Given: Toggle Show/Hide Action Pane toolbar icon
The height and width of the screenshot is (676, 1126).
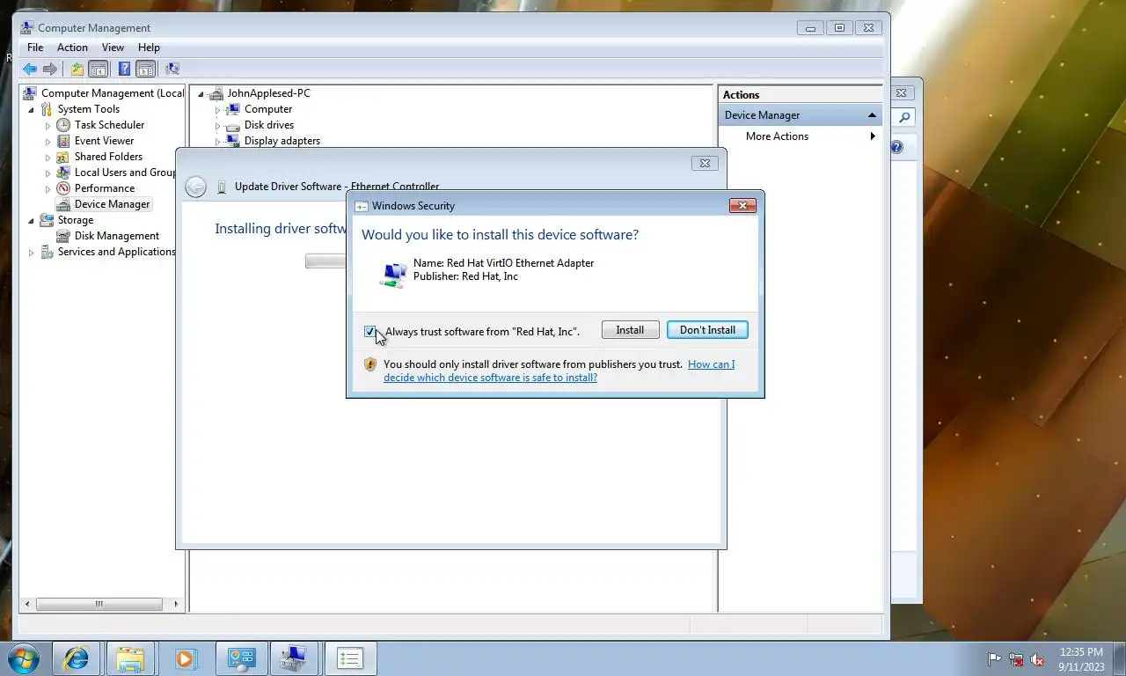Looking at the screenshot, I should pyautogui.click(x=146, y=69).
